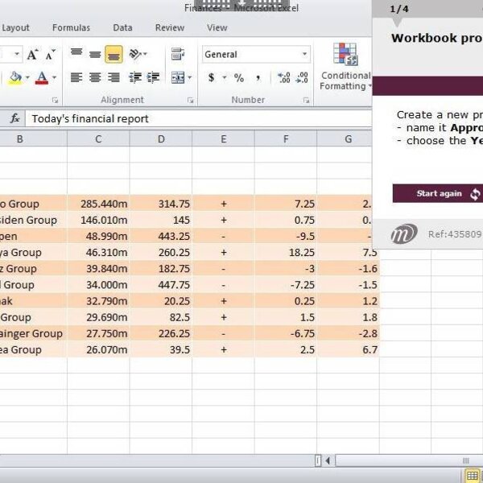483x483 pixels.
Task: Click the Increase Indent icon
Action: [153, 77]
